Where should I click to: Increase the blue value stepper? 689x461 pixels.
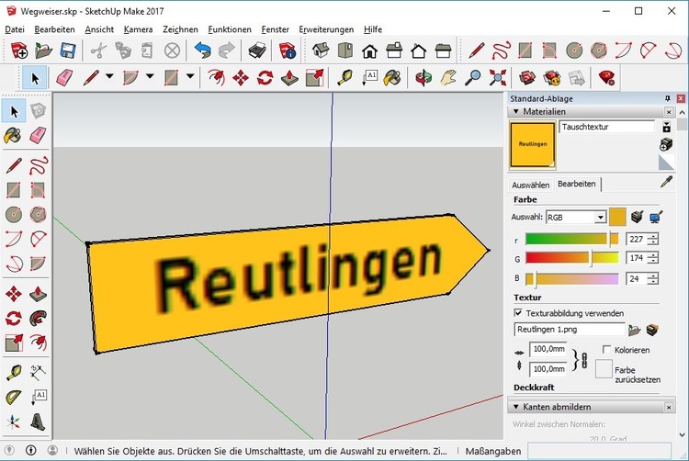click(654, 275)
